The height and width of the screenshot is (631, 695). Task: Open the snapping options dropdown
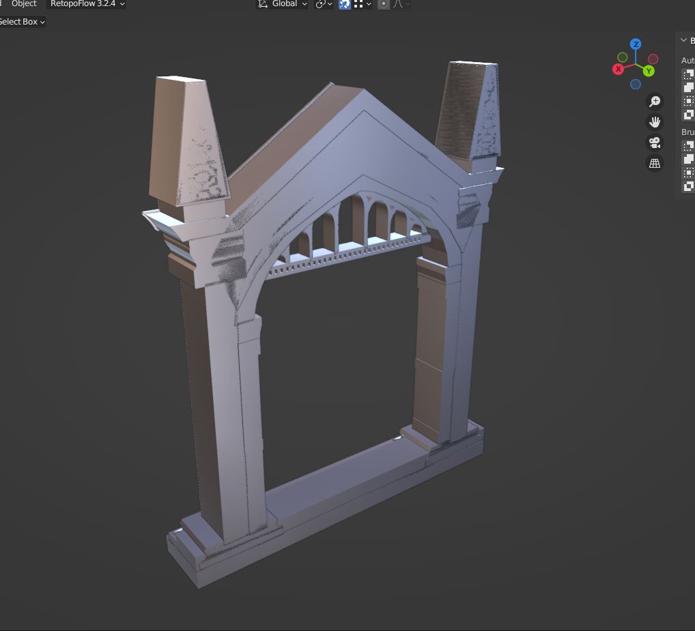(x=363, y=4)
